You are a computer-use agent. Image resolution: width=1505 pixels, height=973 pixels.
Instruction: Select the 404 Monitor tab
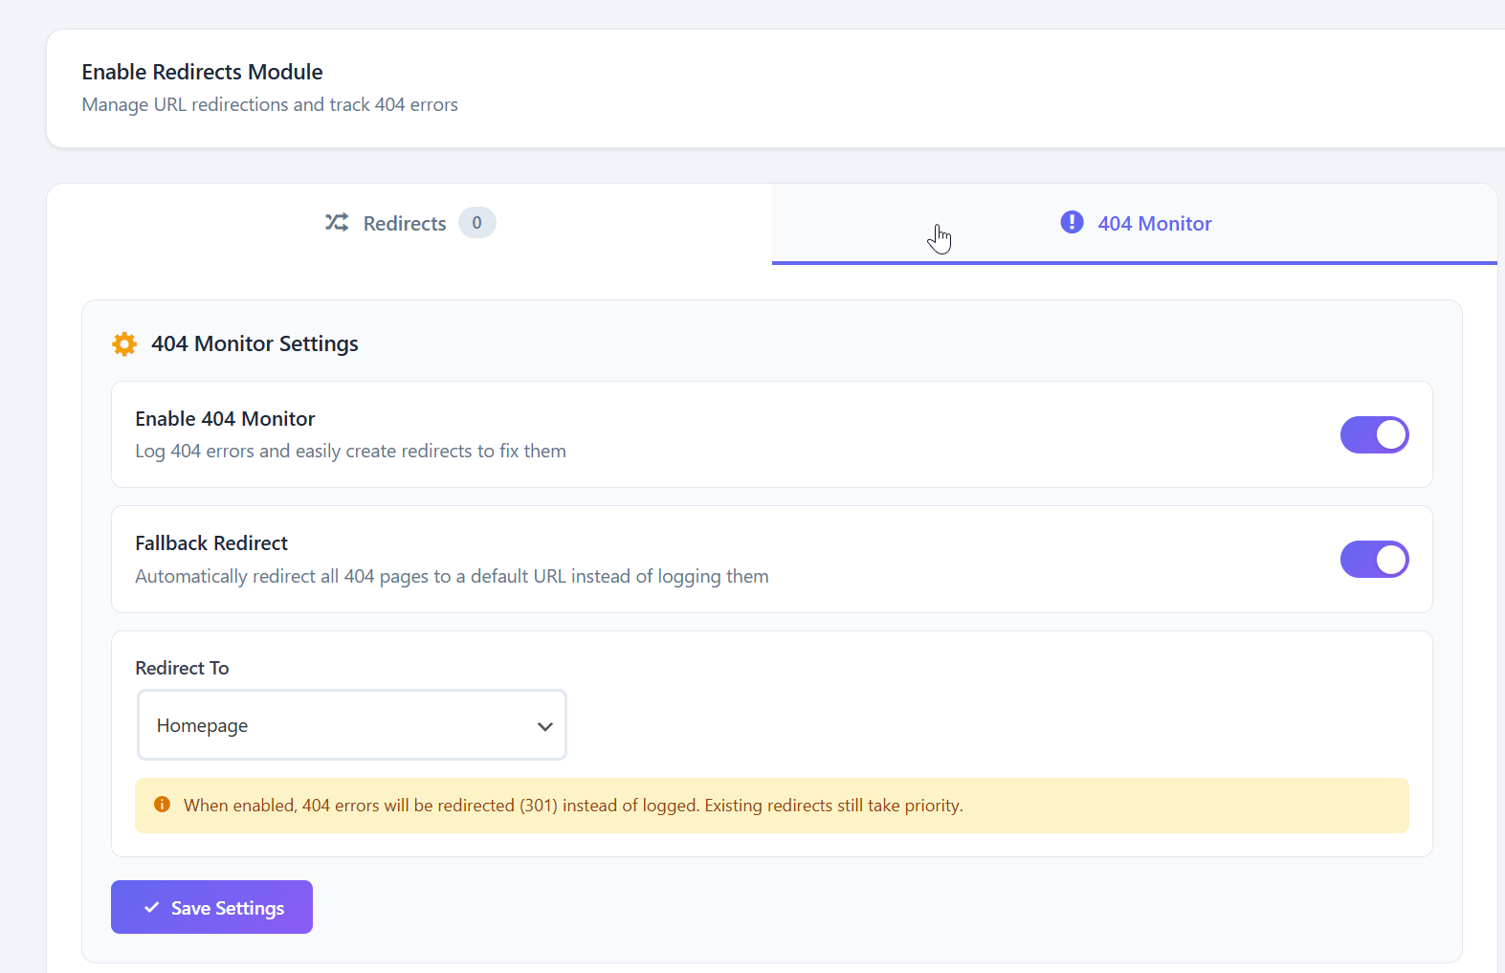tap(1154, 224)
